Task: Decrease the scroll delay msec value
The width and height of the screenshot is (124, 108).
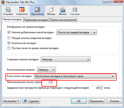Action: [101, 89]
